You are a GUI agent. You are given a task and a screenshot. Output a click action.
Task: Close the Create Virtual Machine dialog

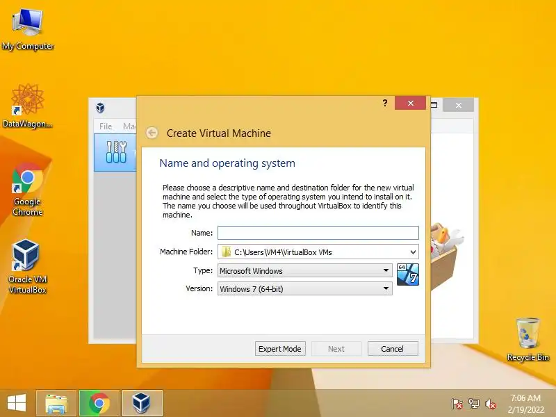[410, 103]
